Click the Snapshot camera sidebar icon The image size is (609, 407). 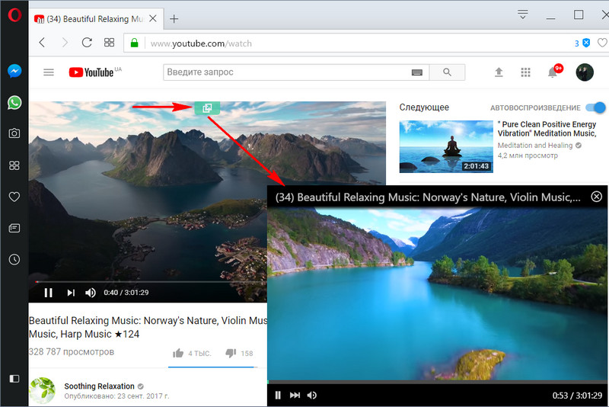14,133
